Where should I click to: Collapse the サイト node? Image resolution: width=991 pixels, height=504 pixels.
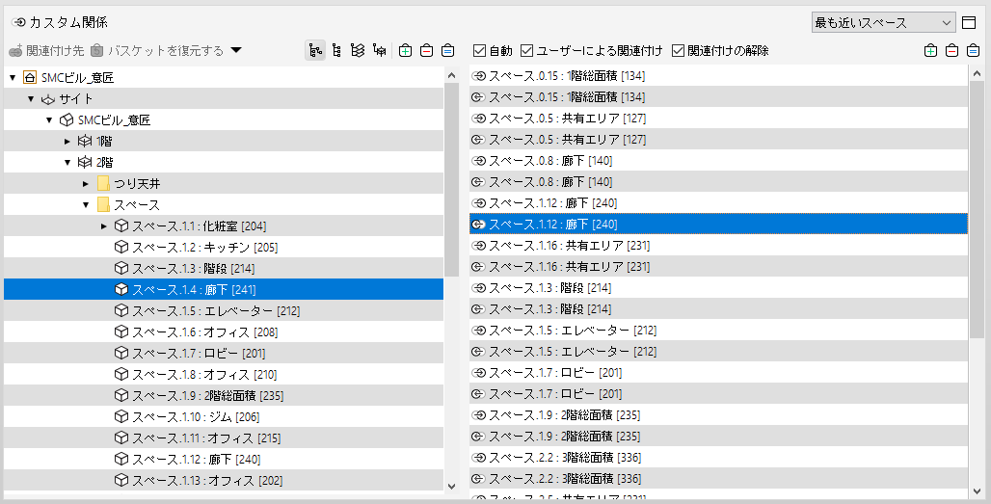click(x=31, y=99)
